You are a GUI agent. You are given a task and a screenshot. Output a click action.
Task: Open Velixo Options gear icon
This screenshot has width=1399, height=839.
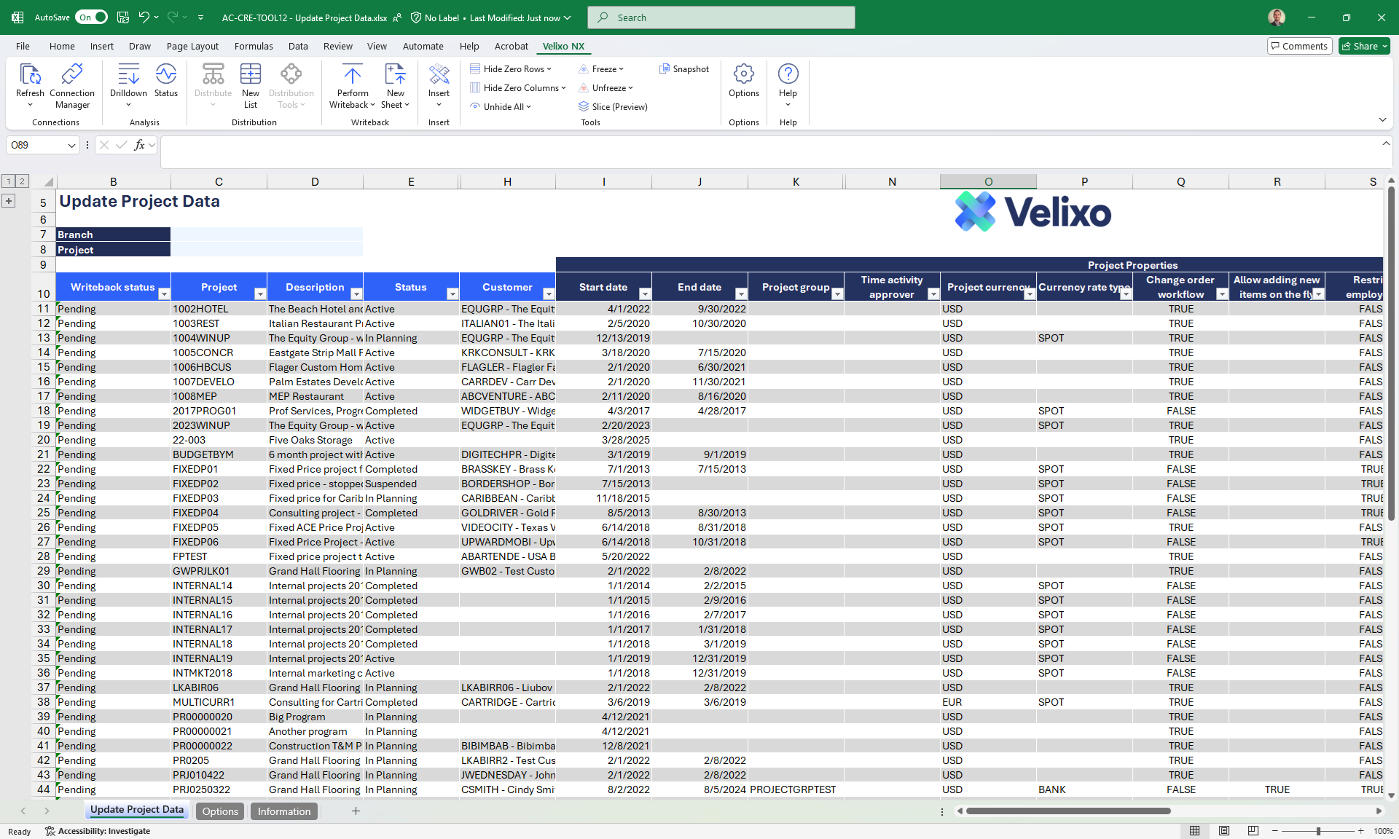coord(743,74)
